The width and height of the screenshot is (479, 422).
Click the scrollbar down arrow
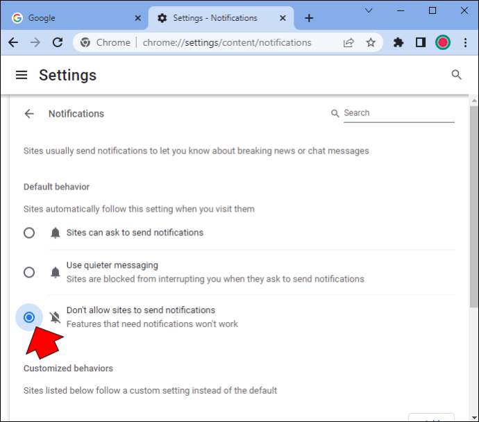[x=474, y=417]
